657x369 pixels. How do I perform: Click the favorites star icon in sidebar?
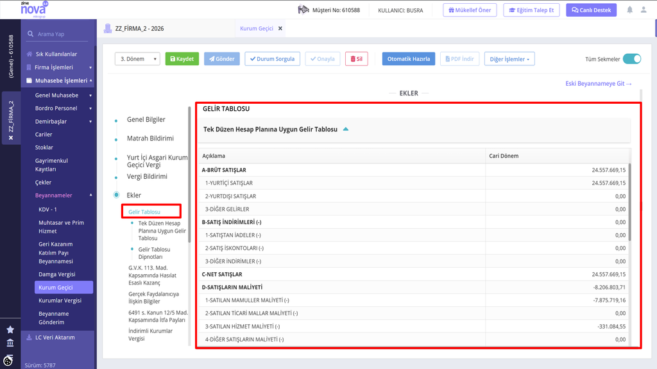coord(10,330)
